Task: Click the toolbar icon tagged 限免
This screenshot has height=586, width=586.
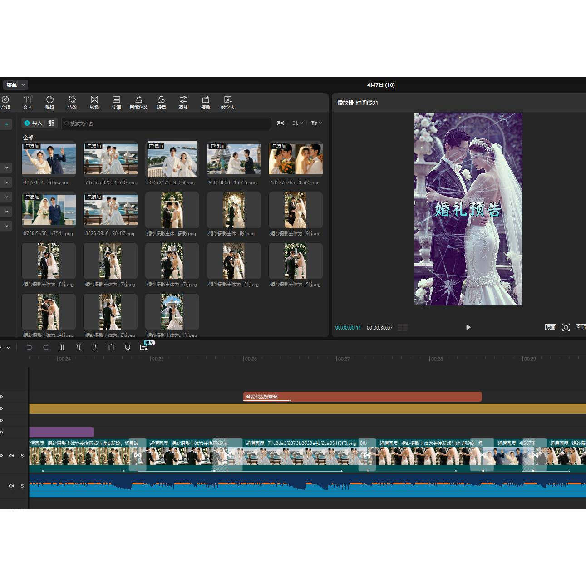Action: [x=144, y=347]
